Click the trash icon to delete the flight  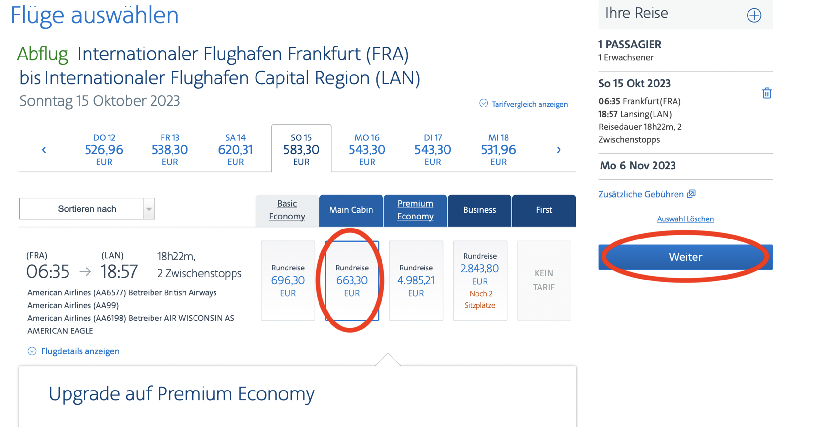[x=767, y=93]
